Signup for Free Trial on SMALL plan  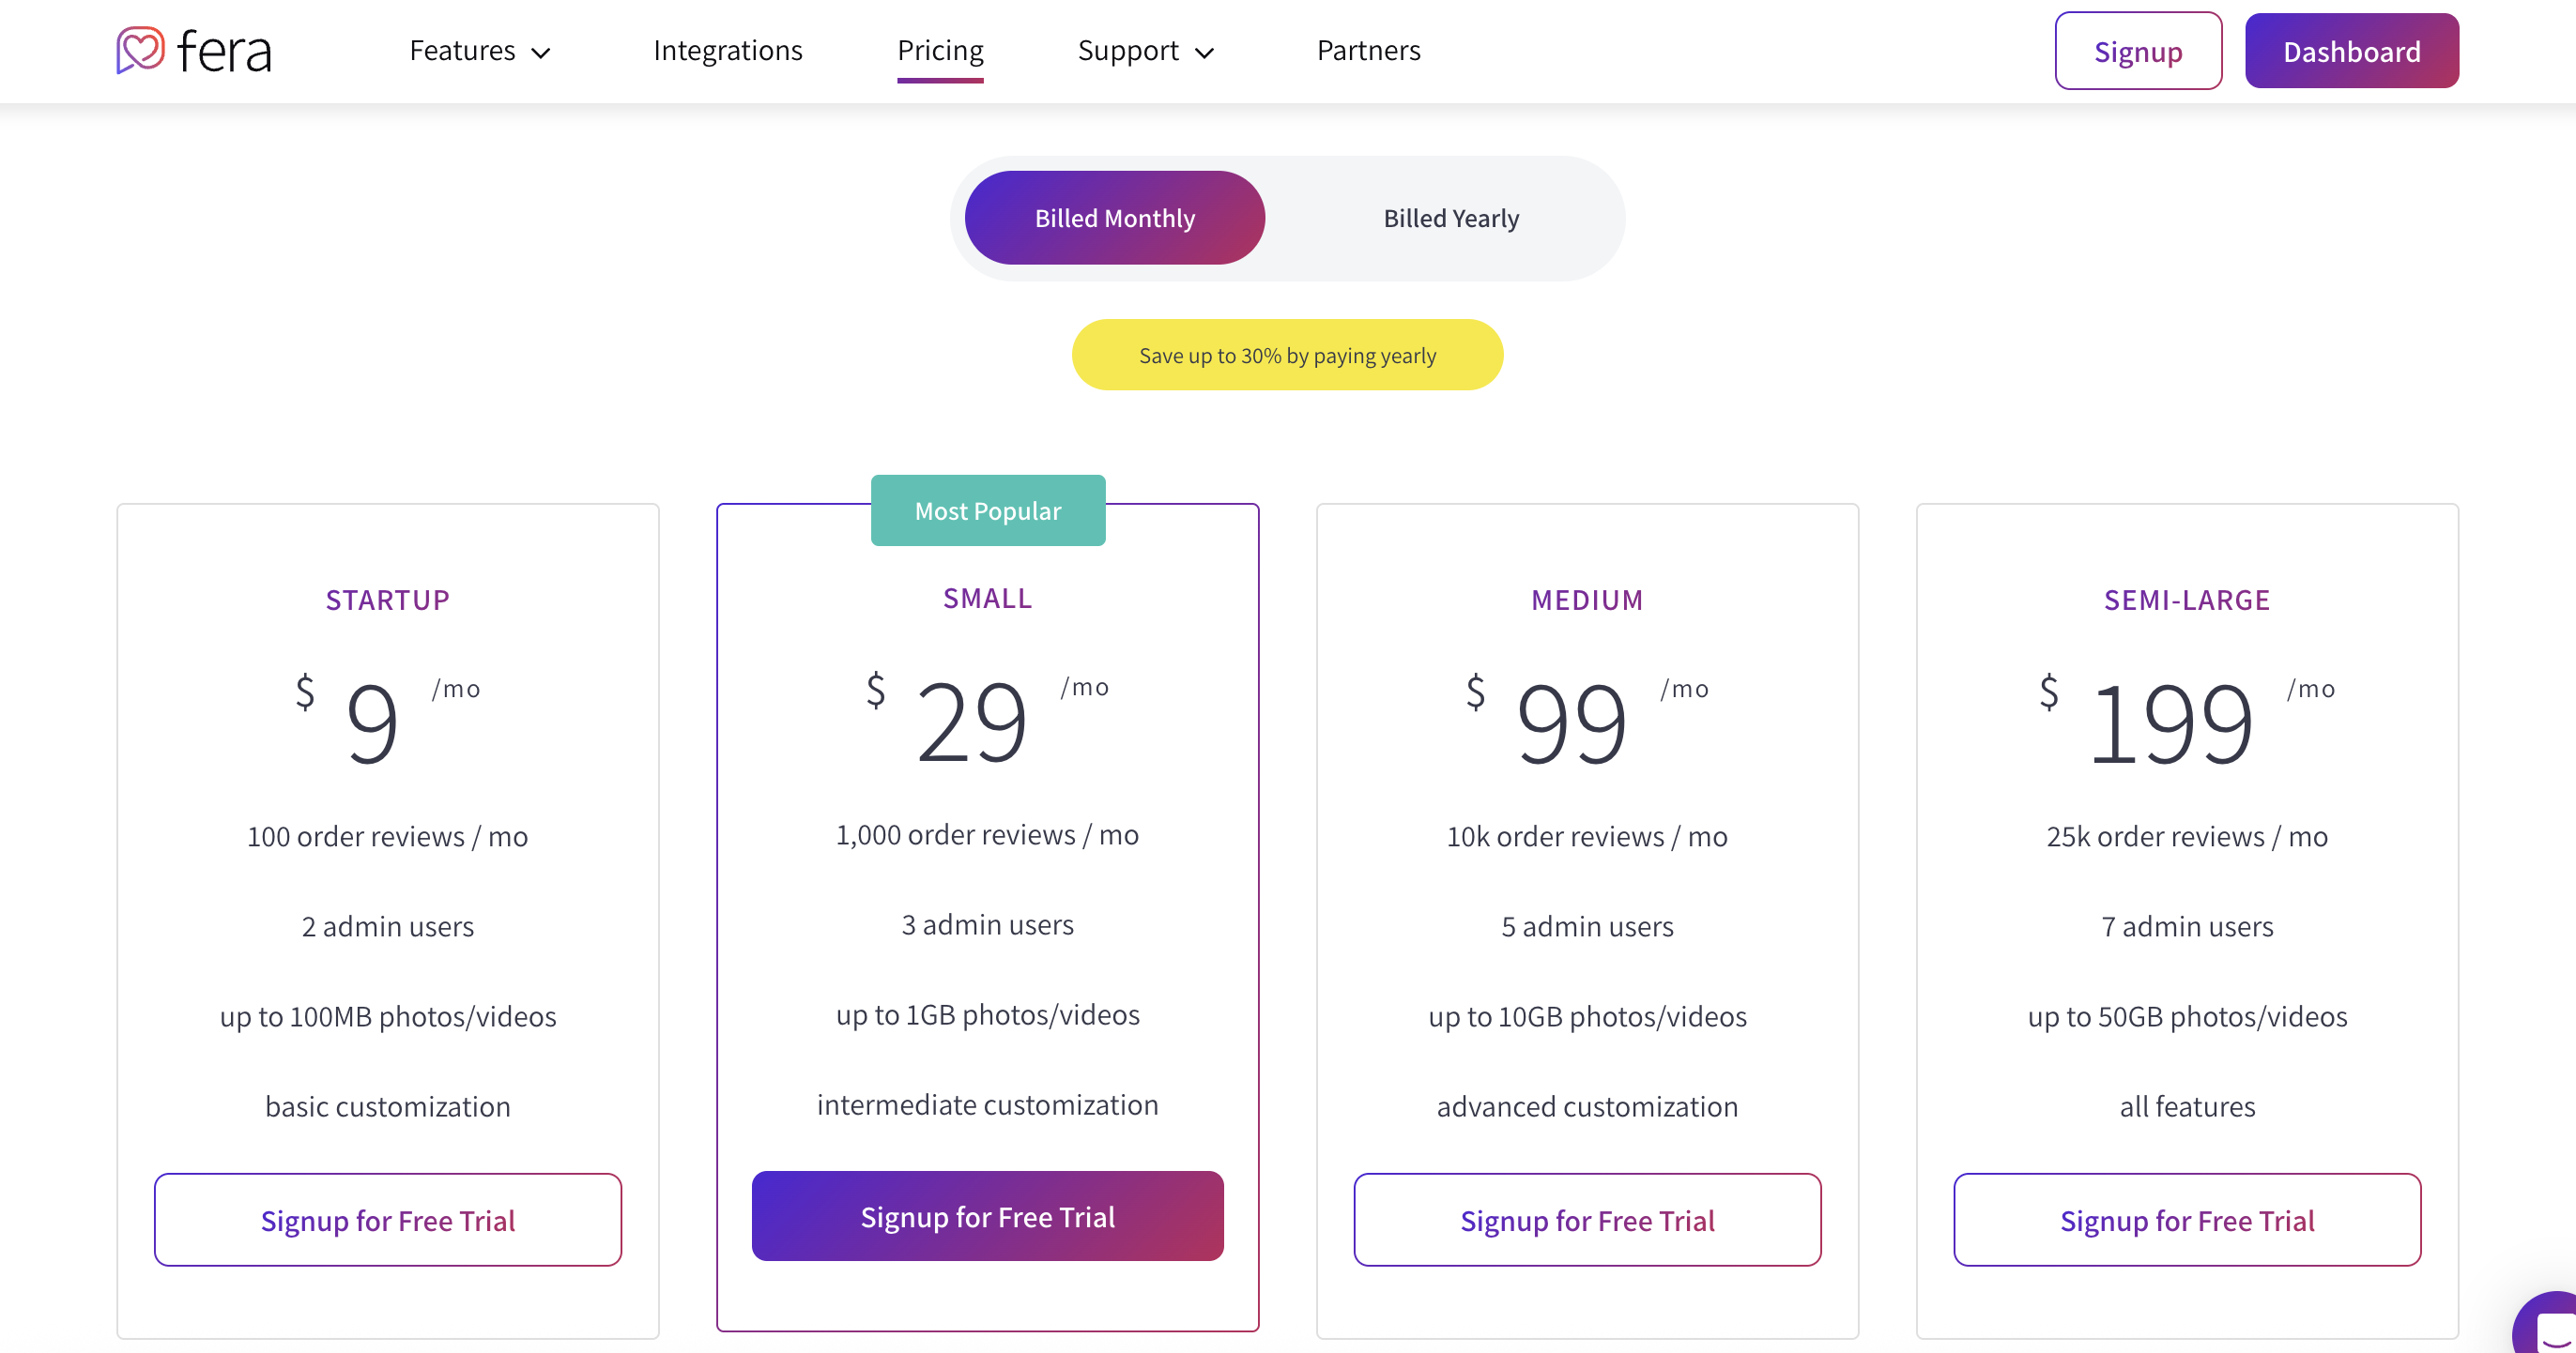coord(988,1216)
